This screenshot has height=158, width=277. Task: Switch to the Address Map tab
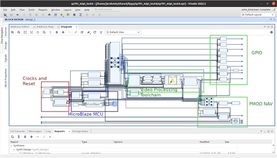(x=45, y=27)
